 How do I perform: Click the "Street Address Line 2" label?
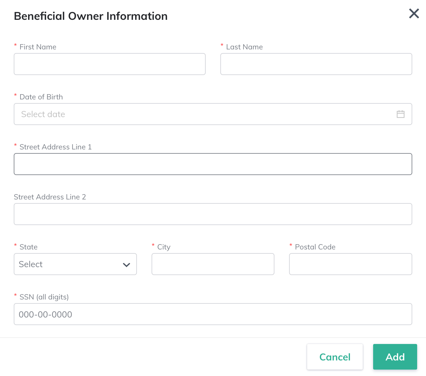(x=50, y=197)
